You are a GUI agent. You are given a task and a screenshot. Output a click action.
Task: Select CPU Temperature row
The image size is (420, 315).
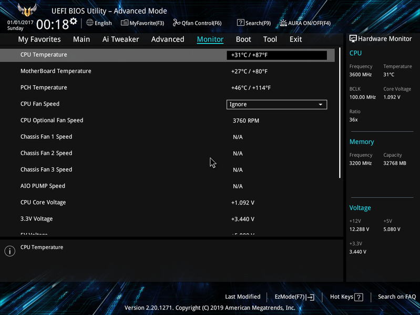pos(167,55)
